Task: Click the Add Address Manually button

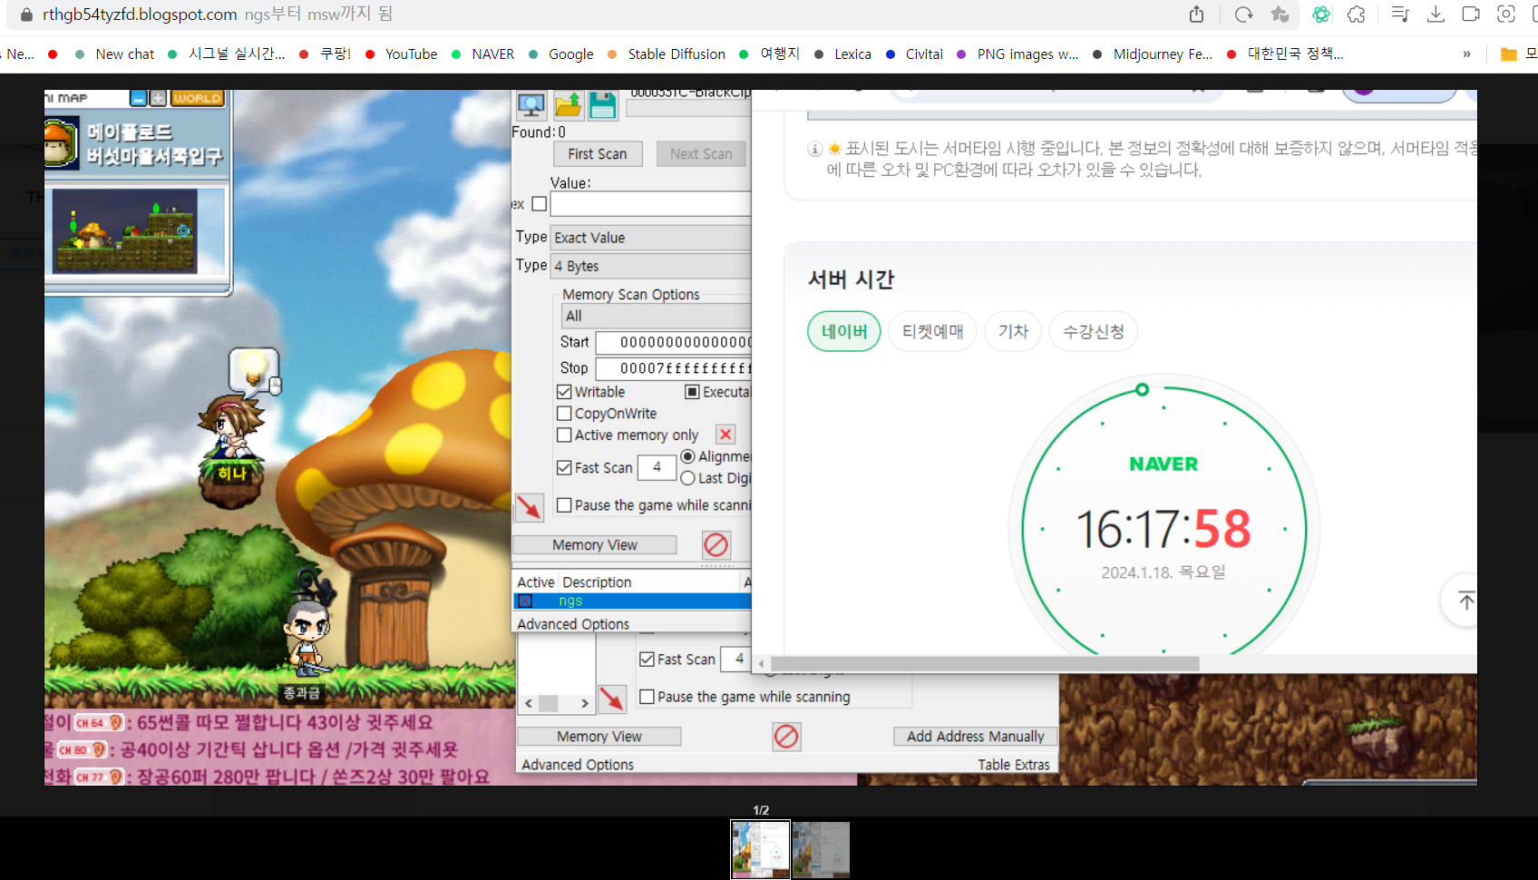Action: click(x=975, y=737)
